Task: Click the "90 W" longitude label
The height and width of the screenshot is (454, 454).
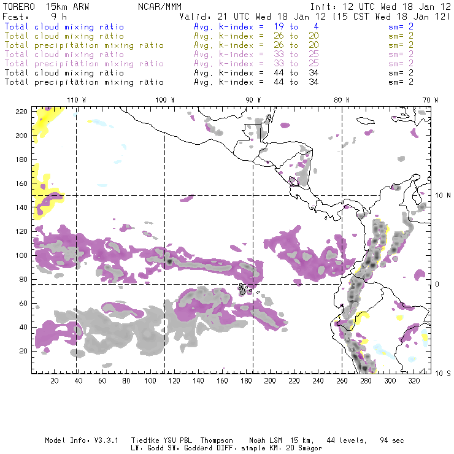Action: pyautogui.click(x=253, y=100)
